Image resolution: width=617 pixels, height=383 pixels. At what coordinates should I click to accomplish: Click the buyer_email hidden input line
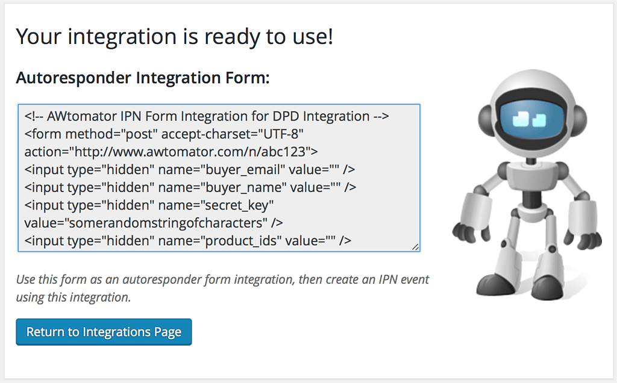click(190, 169)
